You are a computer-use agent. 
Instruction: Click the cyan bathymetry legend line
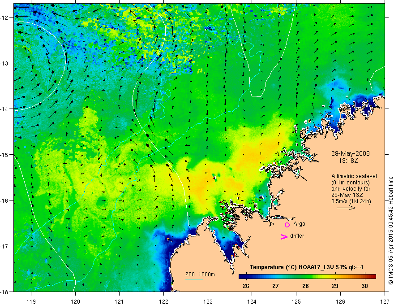194,279
